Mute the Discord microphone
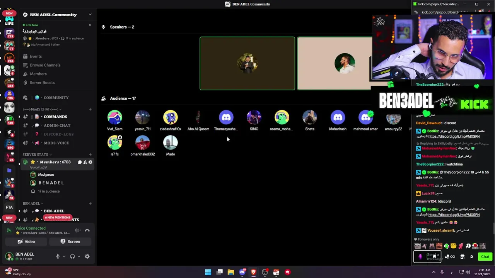This screenshot has width=495, height=278. pos(58,256)
